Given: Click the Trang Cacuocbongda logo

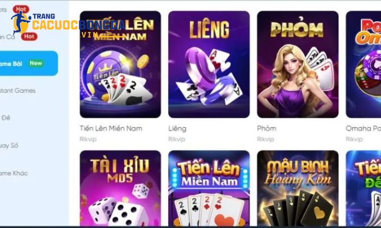Looking at the screenshot, I should pyautogui.click(x=68, y=23).
